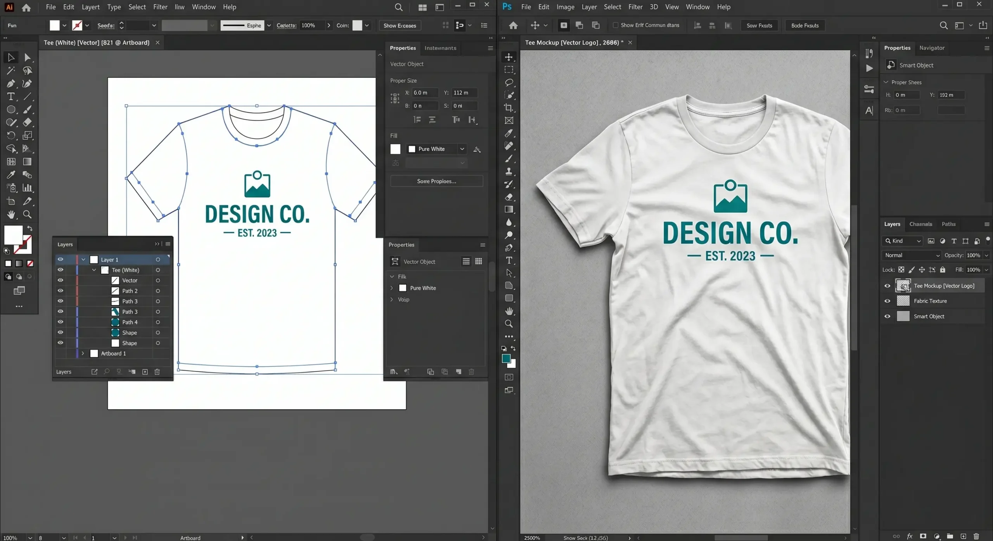
Task: Open the Photoshop Image menu
Action: pyautogui.click(x=565, y=7)
